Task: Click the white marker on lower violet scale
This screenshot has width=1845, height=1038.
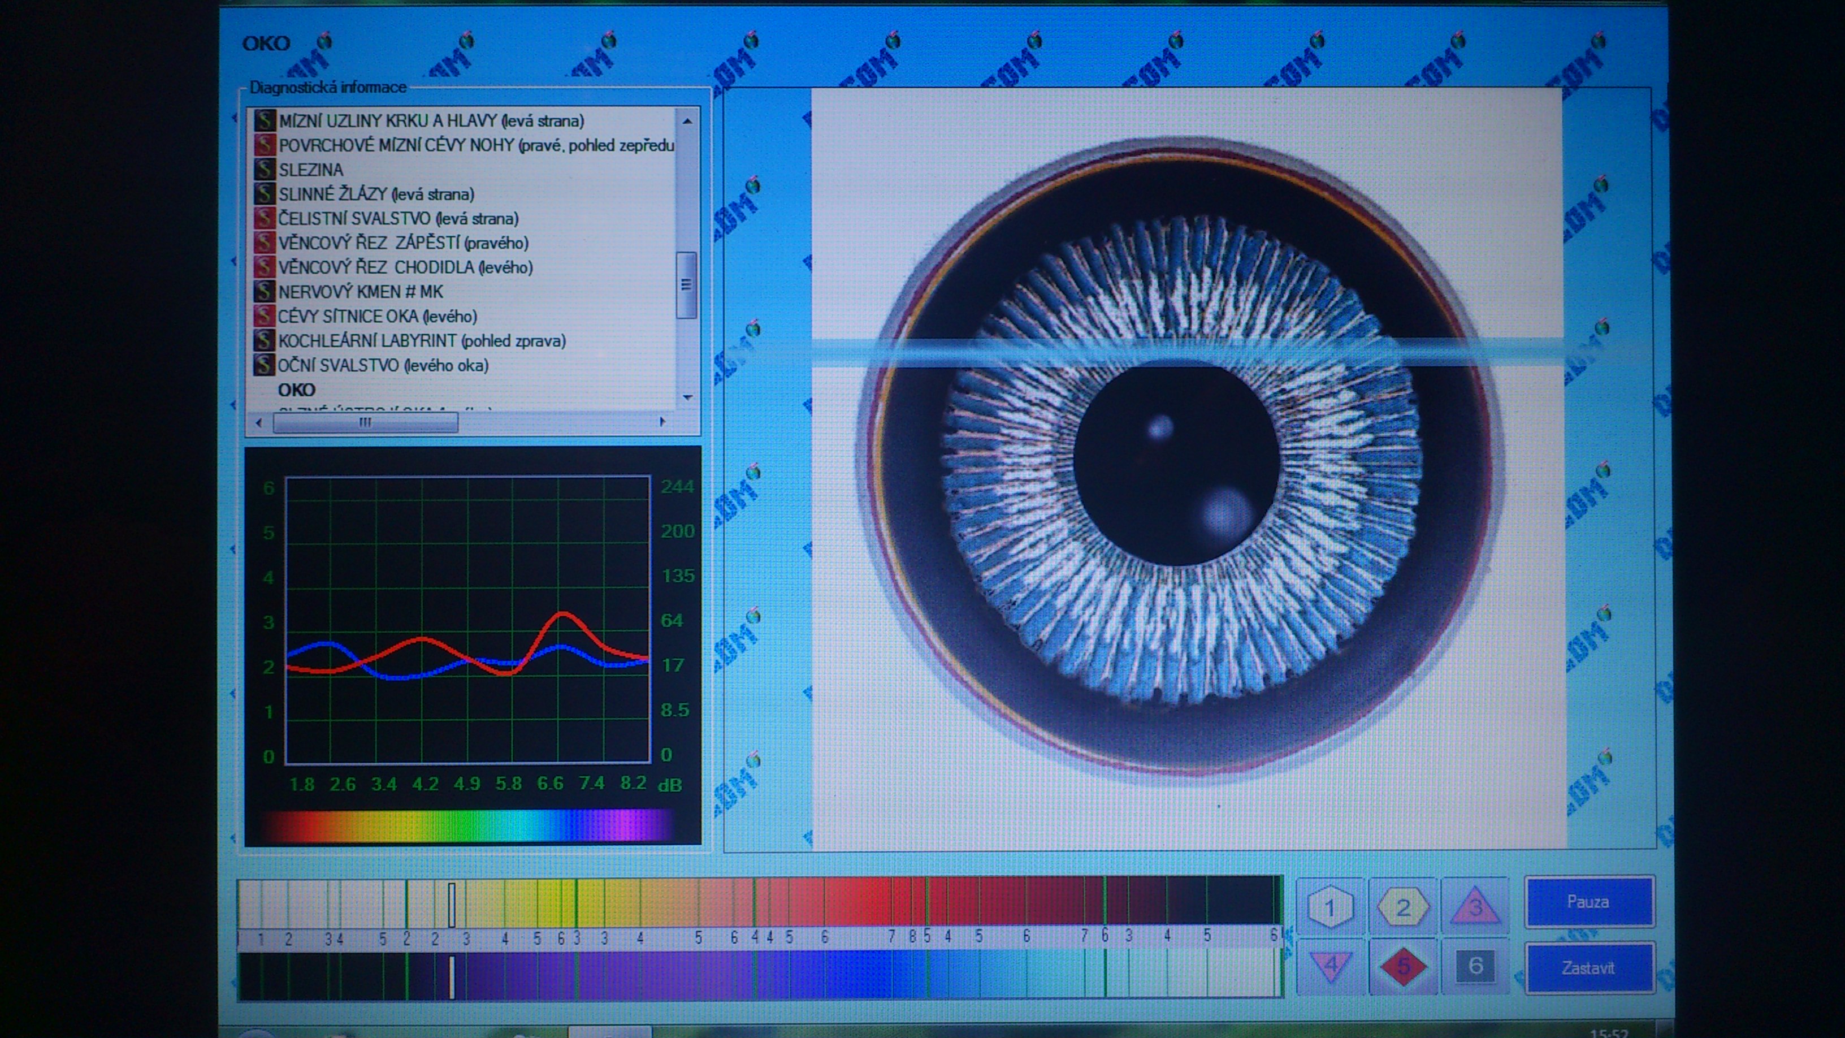Action: pos(452,976)
